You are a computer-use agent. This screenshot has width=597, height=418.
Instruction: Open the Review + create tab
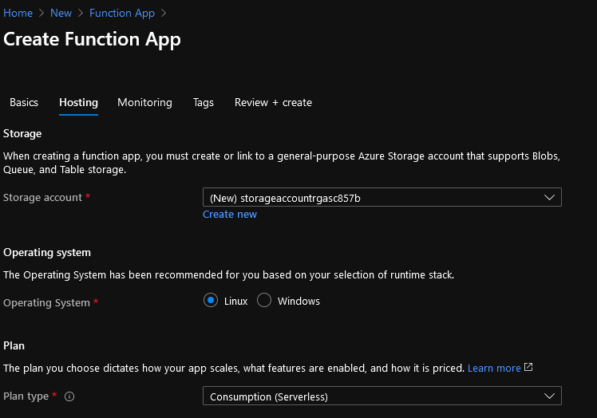(273, 103)
